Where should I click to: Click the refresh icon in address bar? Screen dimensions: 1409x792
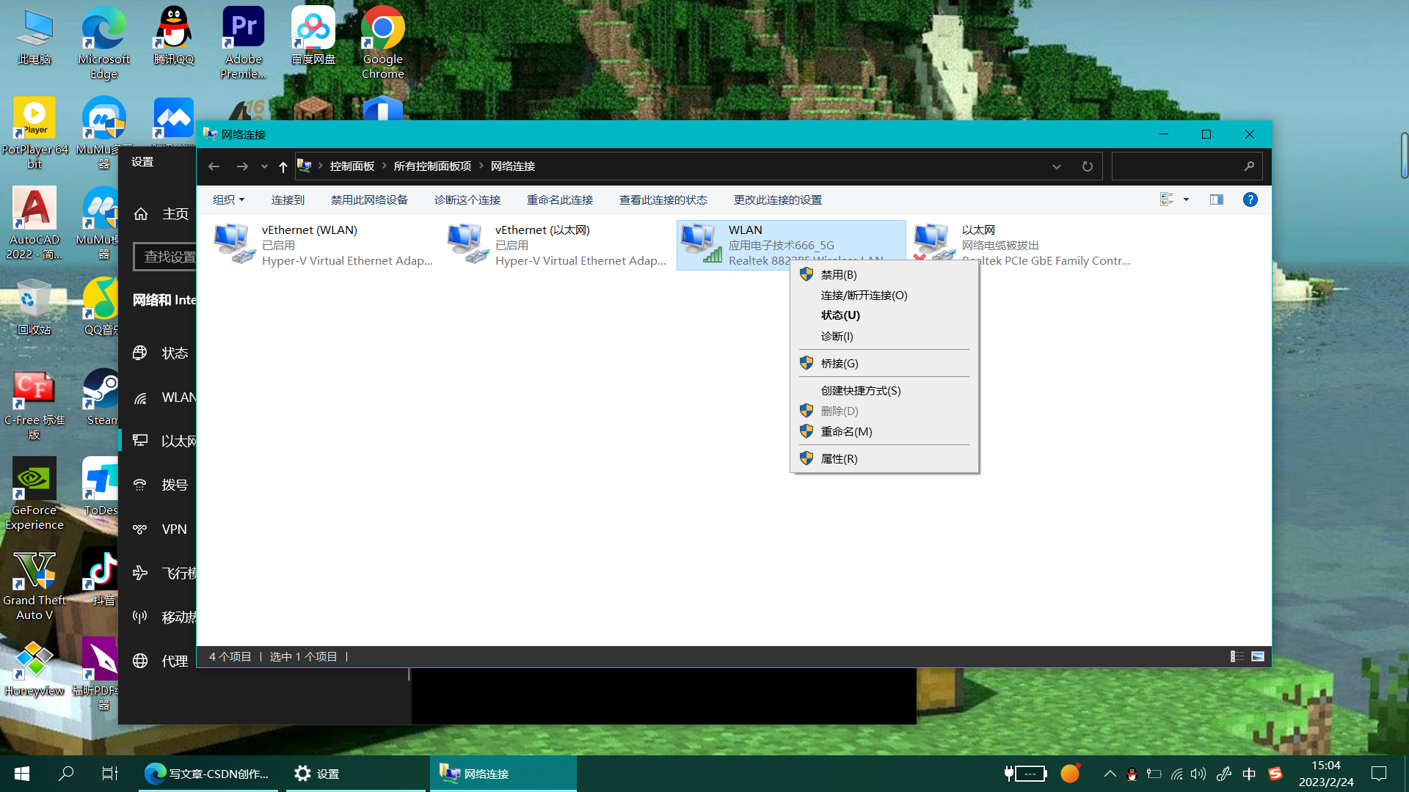tap(1087, 166)
